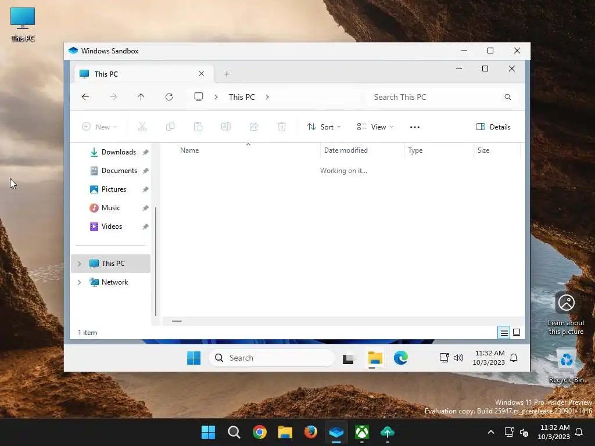This screenshot has height=446, width=595.
Task: Unpin Pictures from quick access
Action: (x=145, y=190)
